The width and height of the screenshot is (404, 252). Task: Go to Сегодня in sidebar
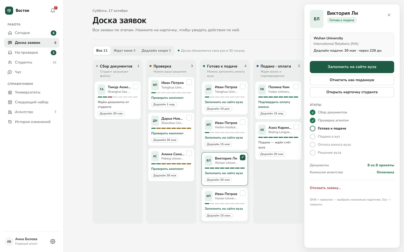click(x=32, y=33)
